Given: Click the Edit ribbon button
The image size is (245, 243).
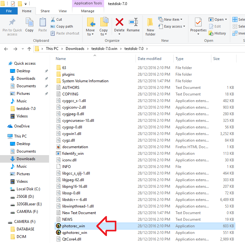Looking at the screenshot, I should click(x=215, y=26).
